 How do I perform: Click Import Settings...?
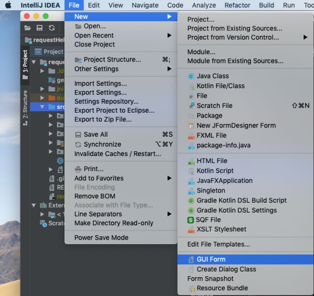click(x=121, y=83)
